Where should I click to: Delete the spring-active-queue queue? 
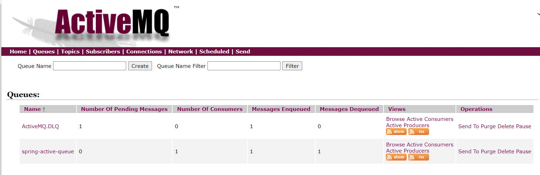506,152
